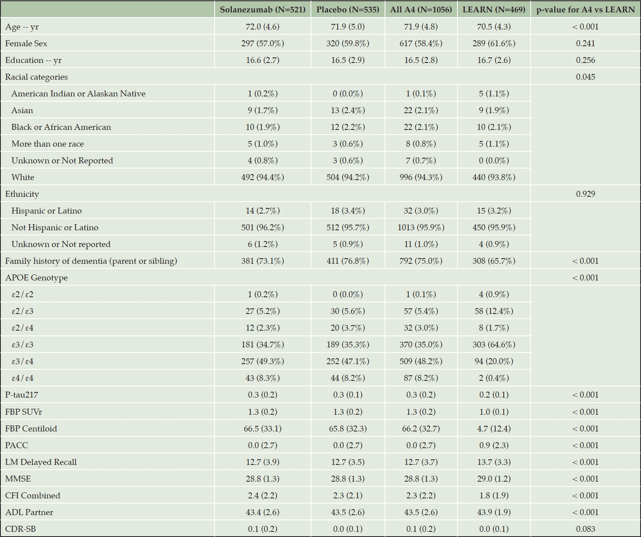Select the Female Sex row label

[26, 43]
